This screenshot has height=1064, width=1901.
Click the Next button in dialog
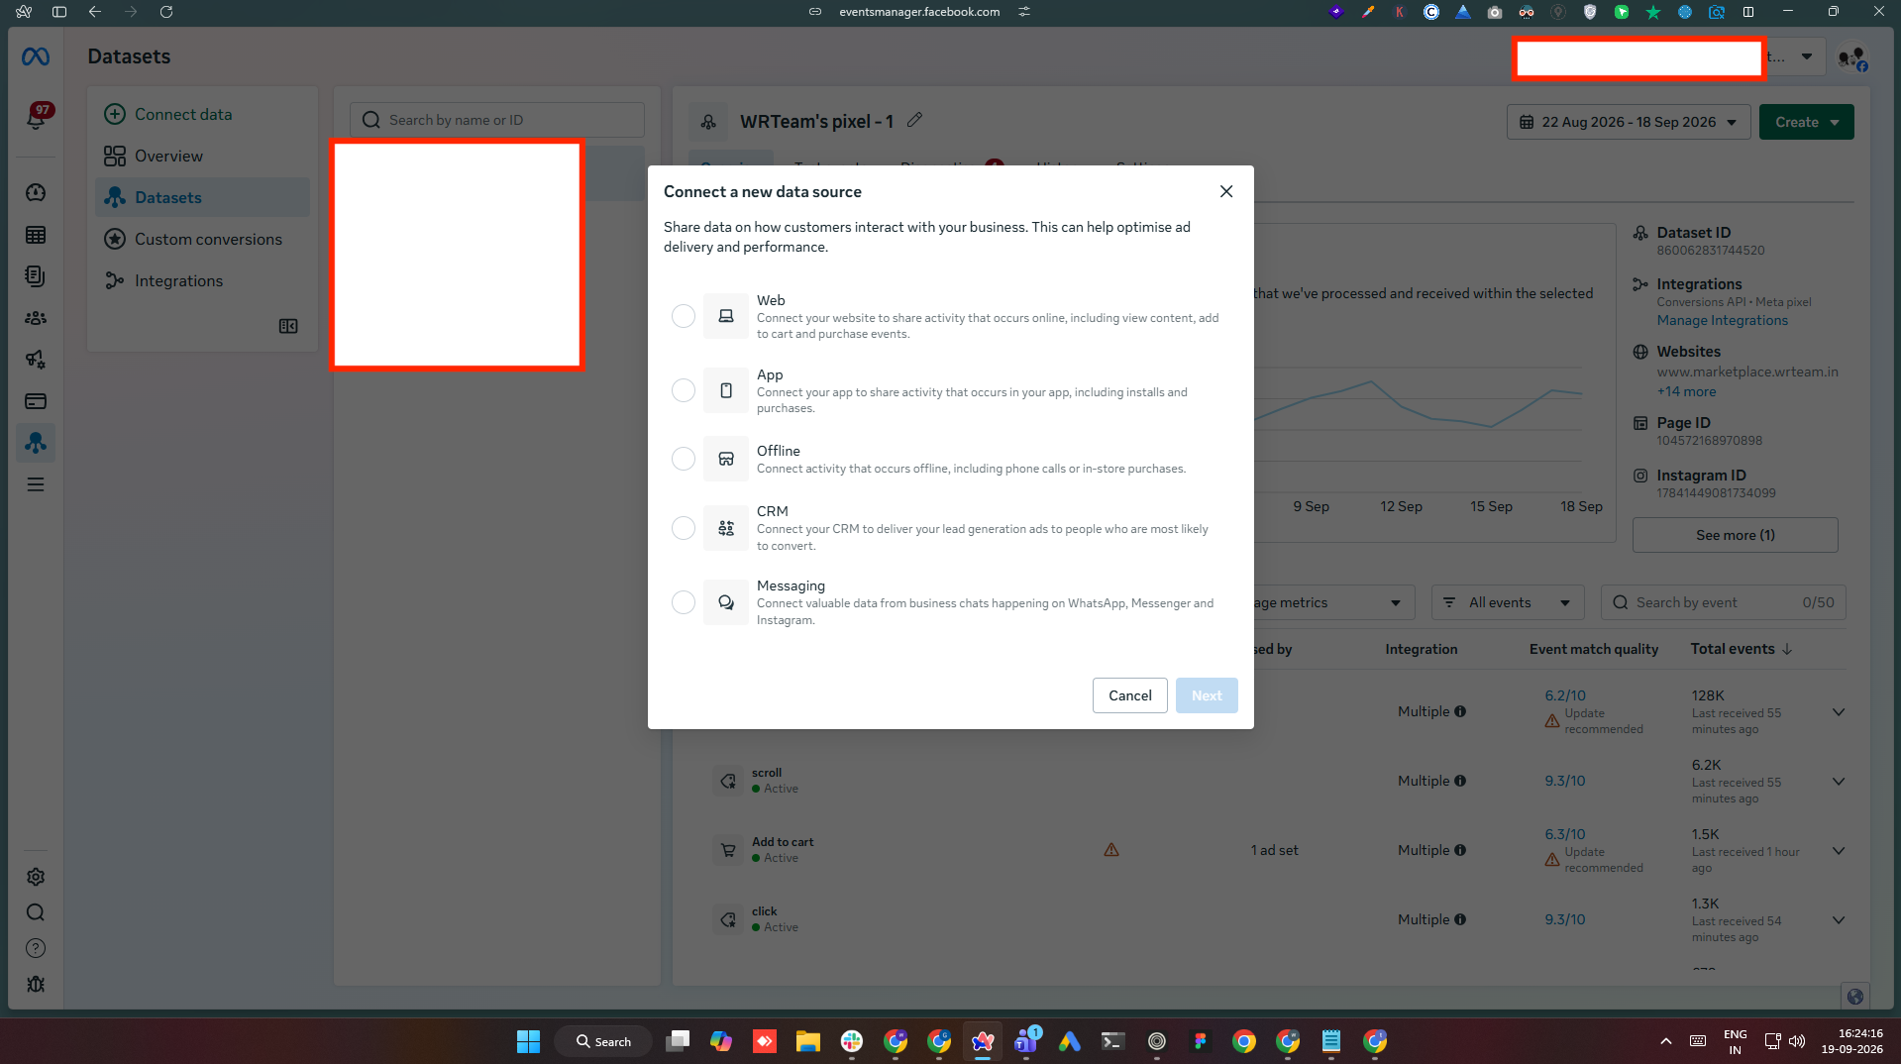(1207, 695)
